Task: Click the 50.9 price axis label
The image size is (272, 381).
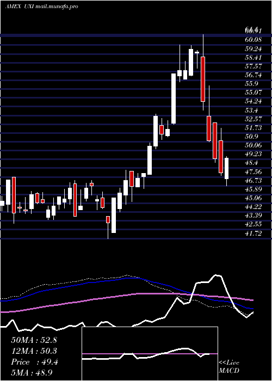Action: [251, 137]
